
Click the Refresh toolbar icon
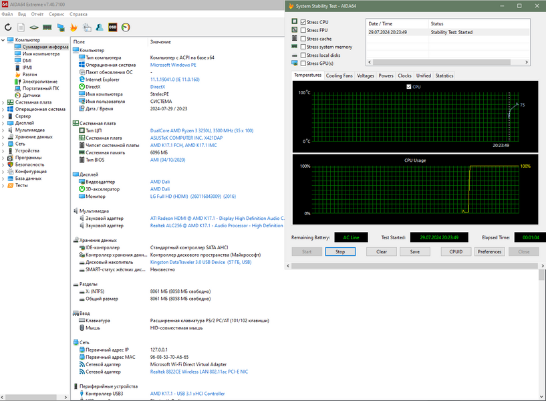(8, 27)
